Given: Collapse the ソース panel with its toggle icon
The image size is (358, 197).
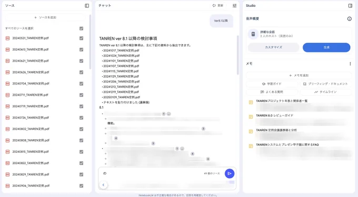Looking at the screenshot, I should pos(87,6).
